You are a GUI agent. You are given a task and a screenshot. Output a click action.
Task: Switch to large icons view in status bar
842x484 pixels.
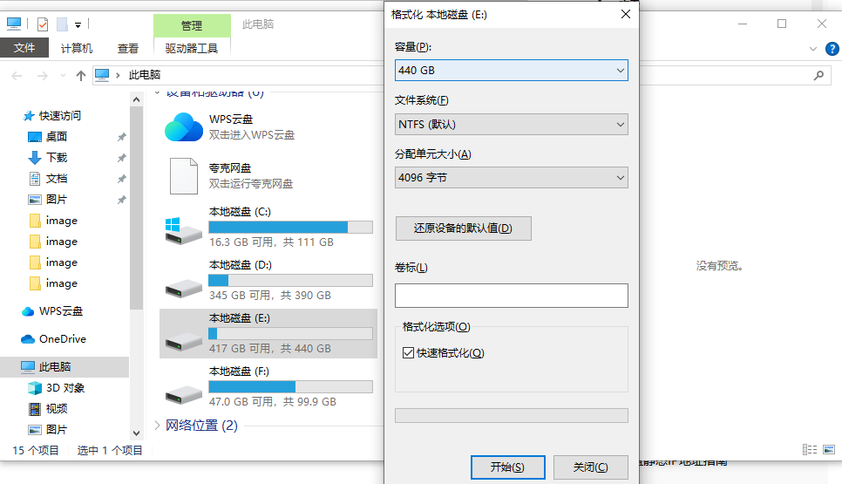point(829,450)
